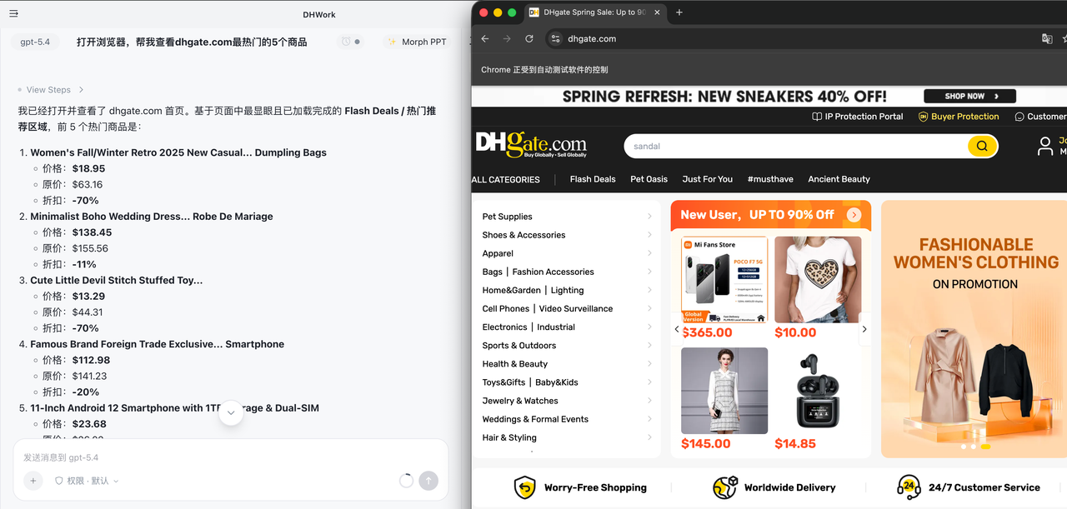Click the DHgate.com logo
Image resolution: width=1067 pixels, height=509 pixels.
(531, 144)
